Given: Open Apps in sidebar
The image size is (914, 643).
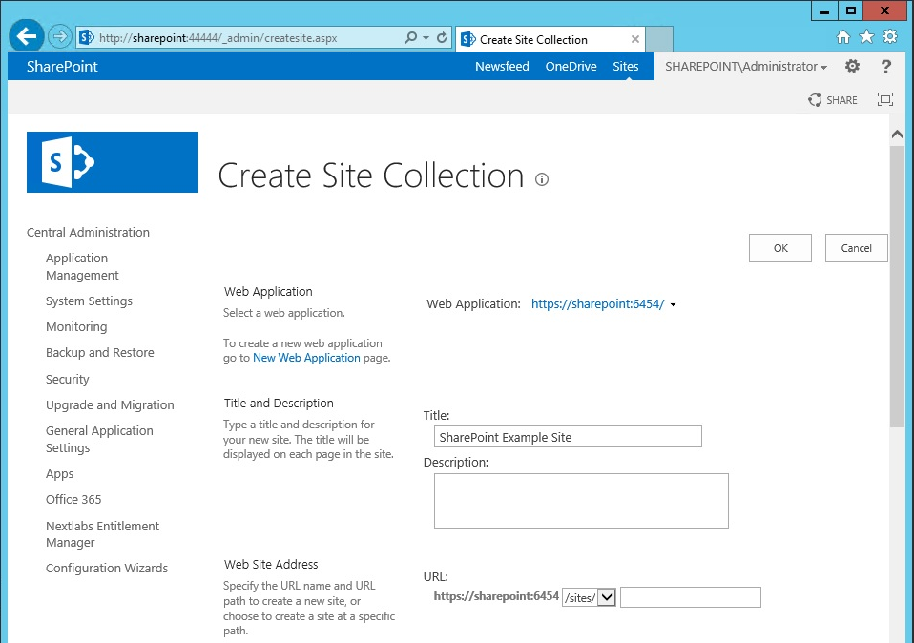Looking at the screenshot, I should click(x=59, y=473).
